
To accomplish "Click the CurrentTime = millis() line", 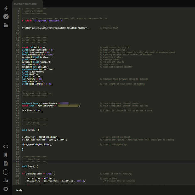I will 41,179.
